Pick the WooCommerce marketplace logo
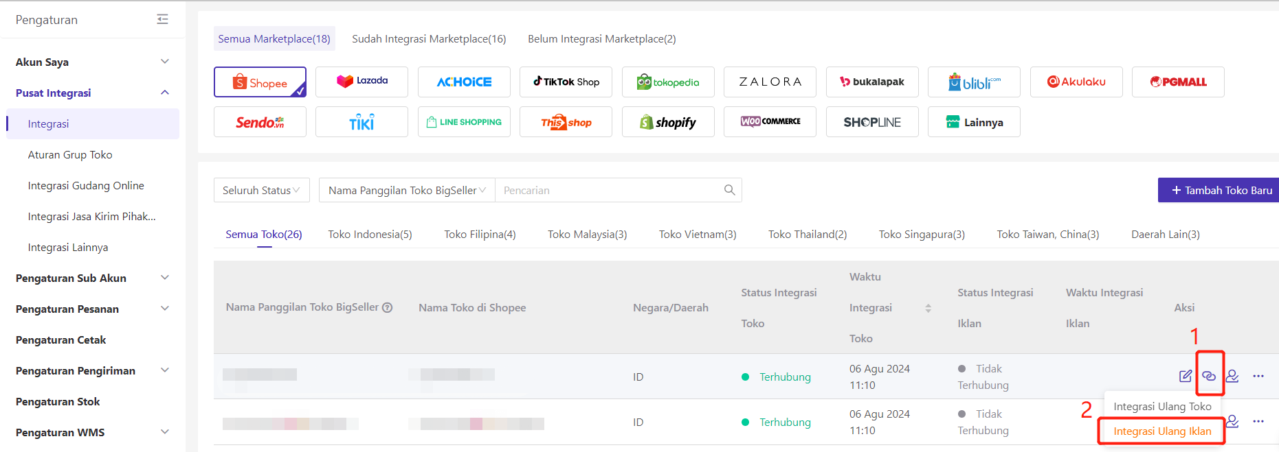 click(770, 122)
